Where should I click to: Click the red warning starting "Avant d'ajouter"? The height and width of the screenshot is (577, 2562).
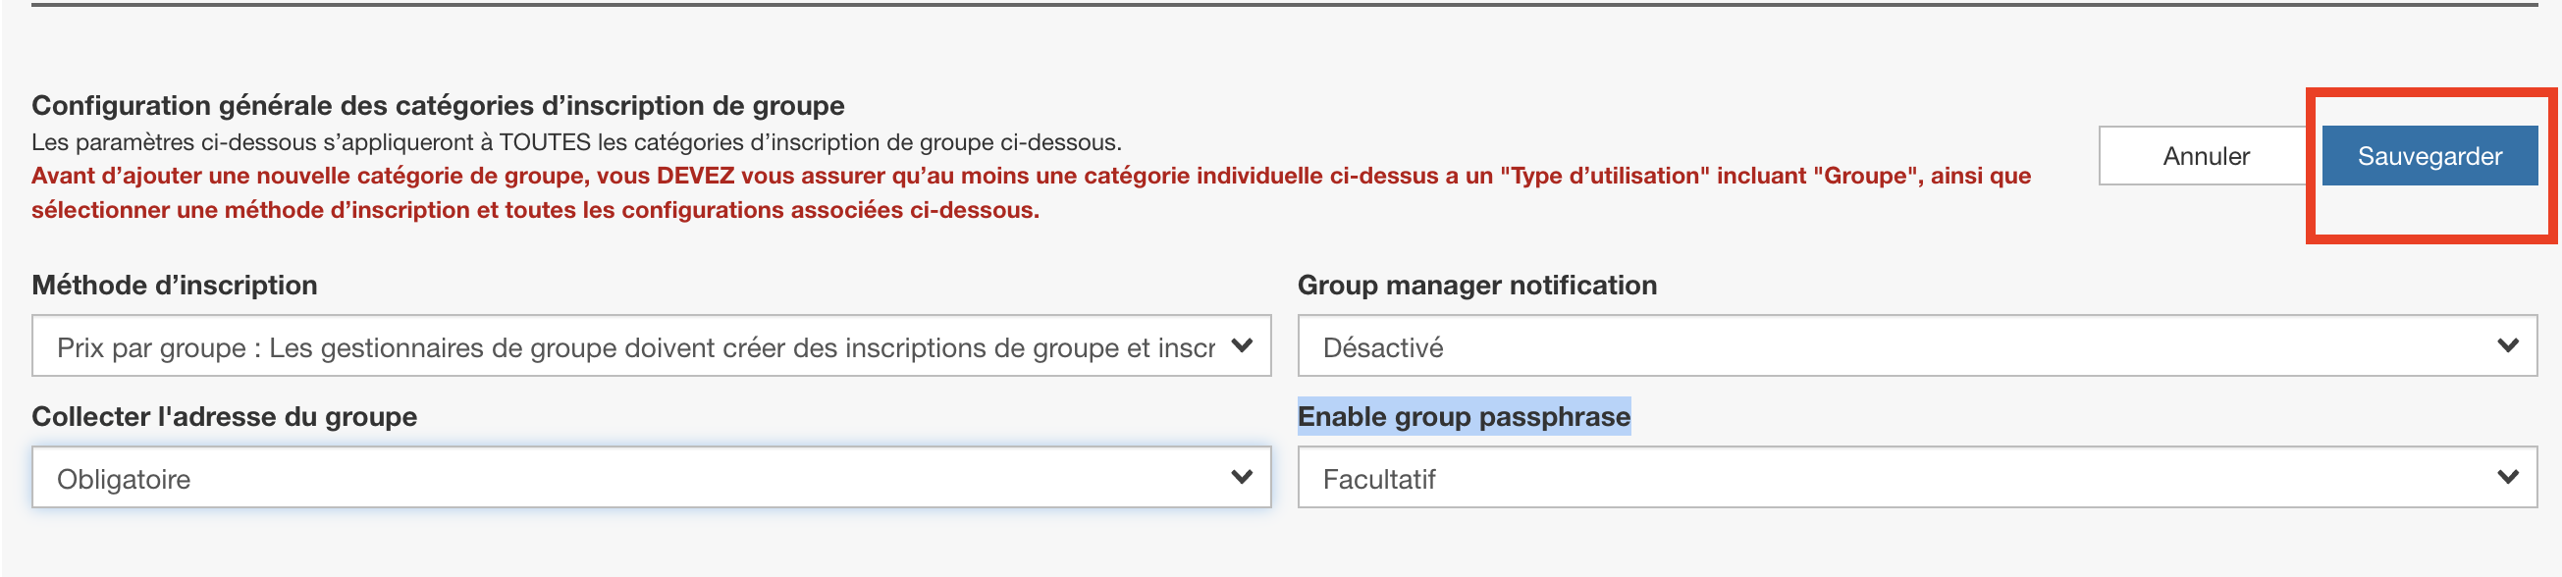[1030, 176]
